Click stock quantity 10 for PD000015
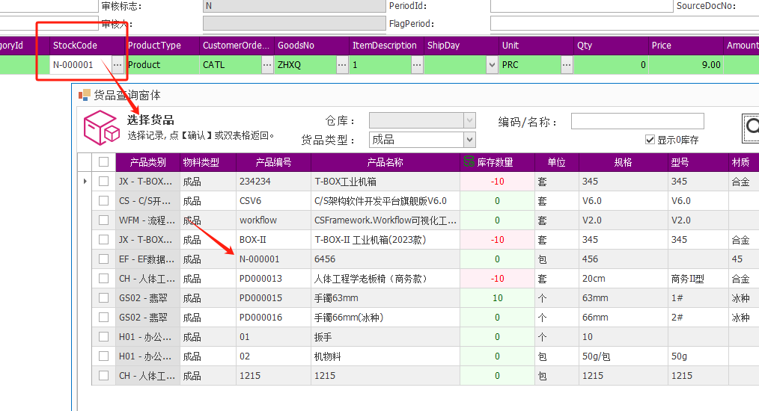 tap(497, 298)
